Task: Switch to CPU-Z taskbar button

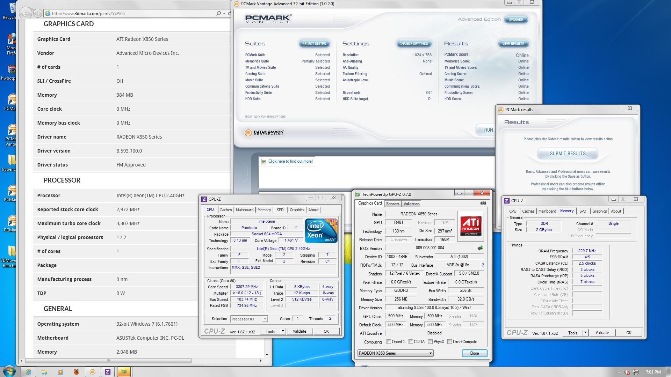Action: [108, 372]
